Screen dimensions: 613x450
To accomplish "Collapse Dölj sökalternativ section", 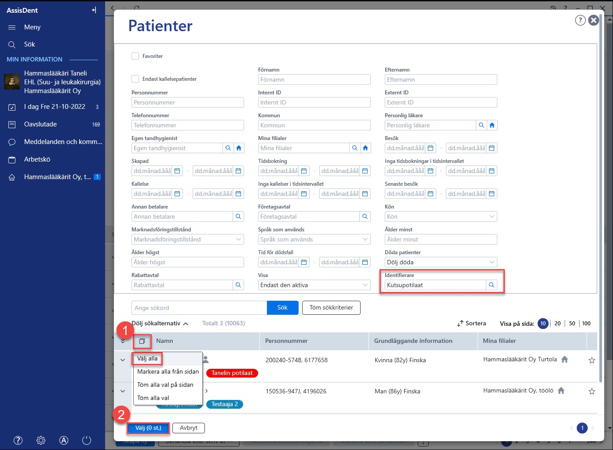I will tap(160, 324).
